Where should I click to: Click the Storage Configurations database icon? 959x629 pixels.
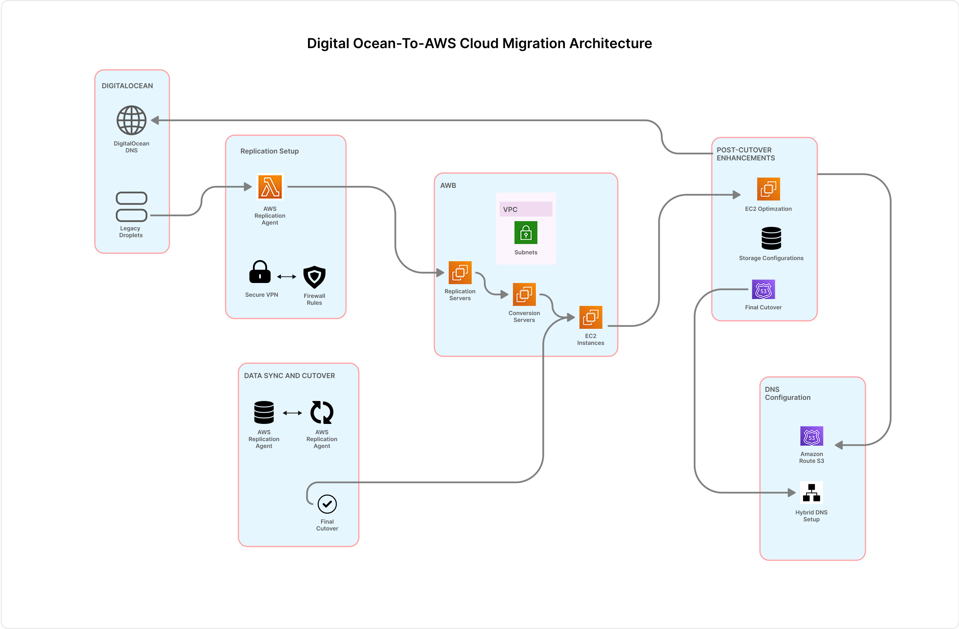pyautogui.click(x=771, y=238)
